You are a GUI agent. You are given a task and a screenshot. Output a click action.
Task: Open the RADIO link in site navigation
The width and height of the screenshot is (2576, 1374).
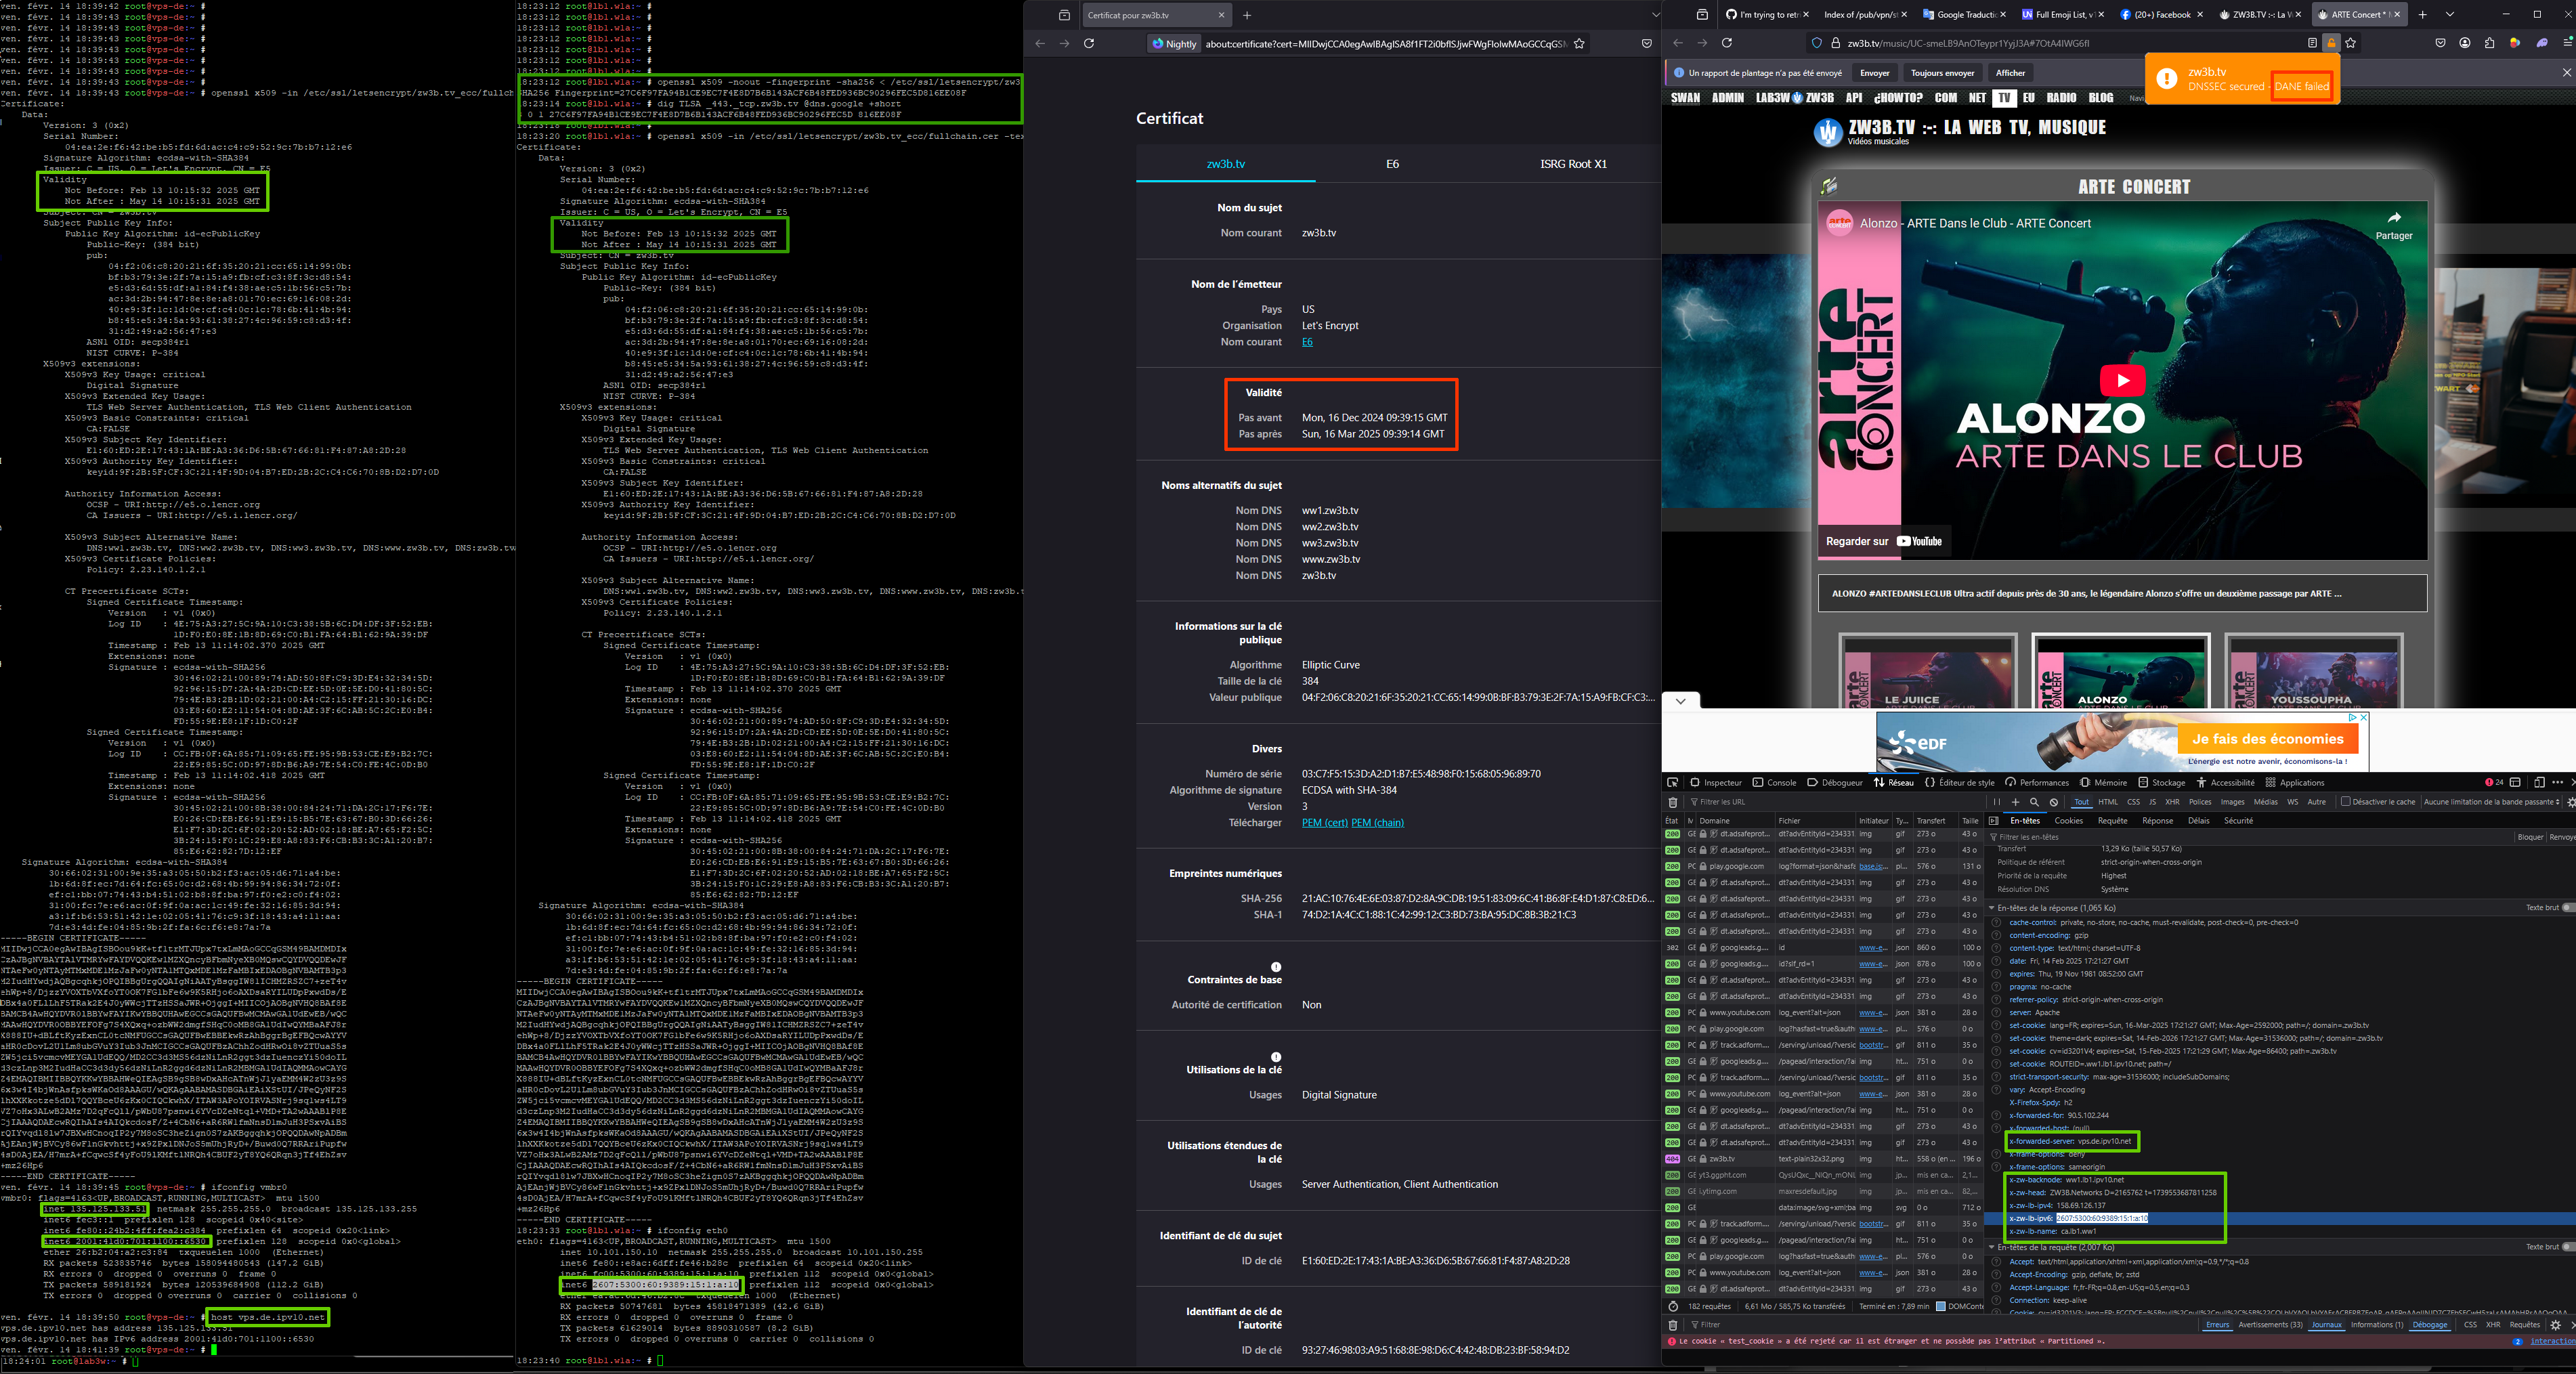coord(2061,98)
